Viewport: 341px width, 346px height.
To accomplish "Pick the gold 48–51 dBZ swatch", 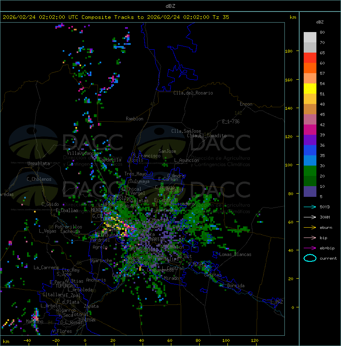I will (310, 99).
